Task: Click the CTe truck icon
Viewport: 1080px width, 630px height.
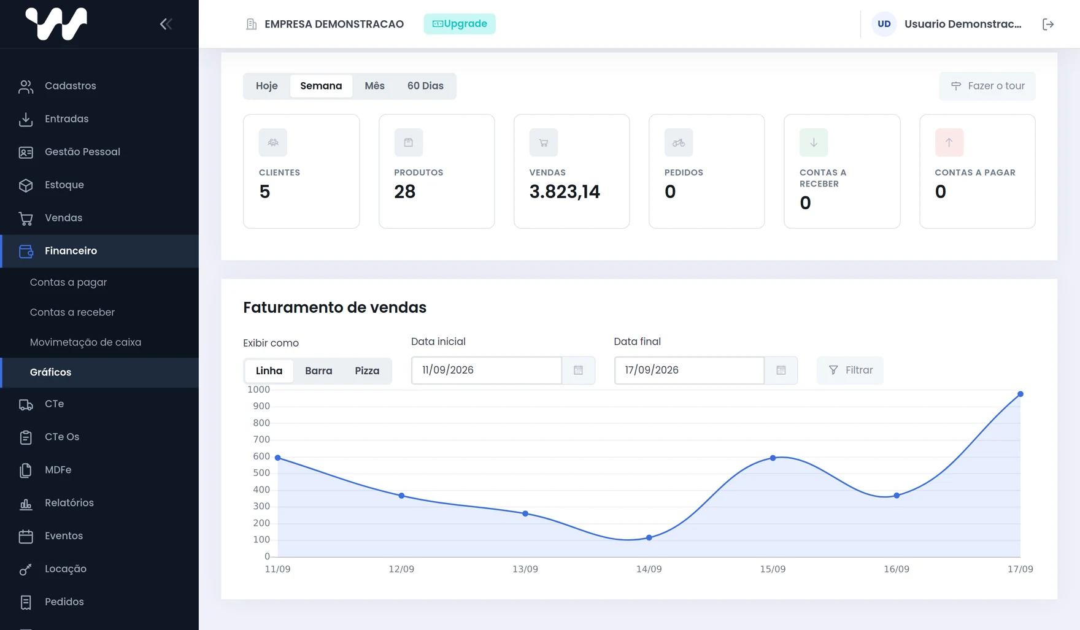Action: (26, 404)
